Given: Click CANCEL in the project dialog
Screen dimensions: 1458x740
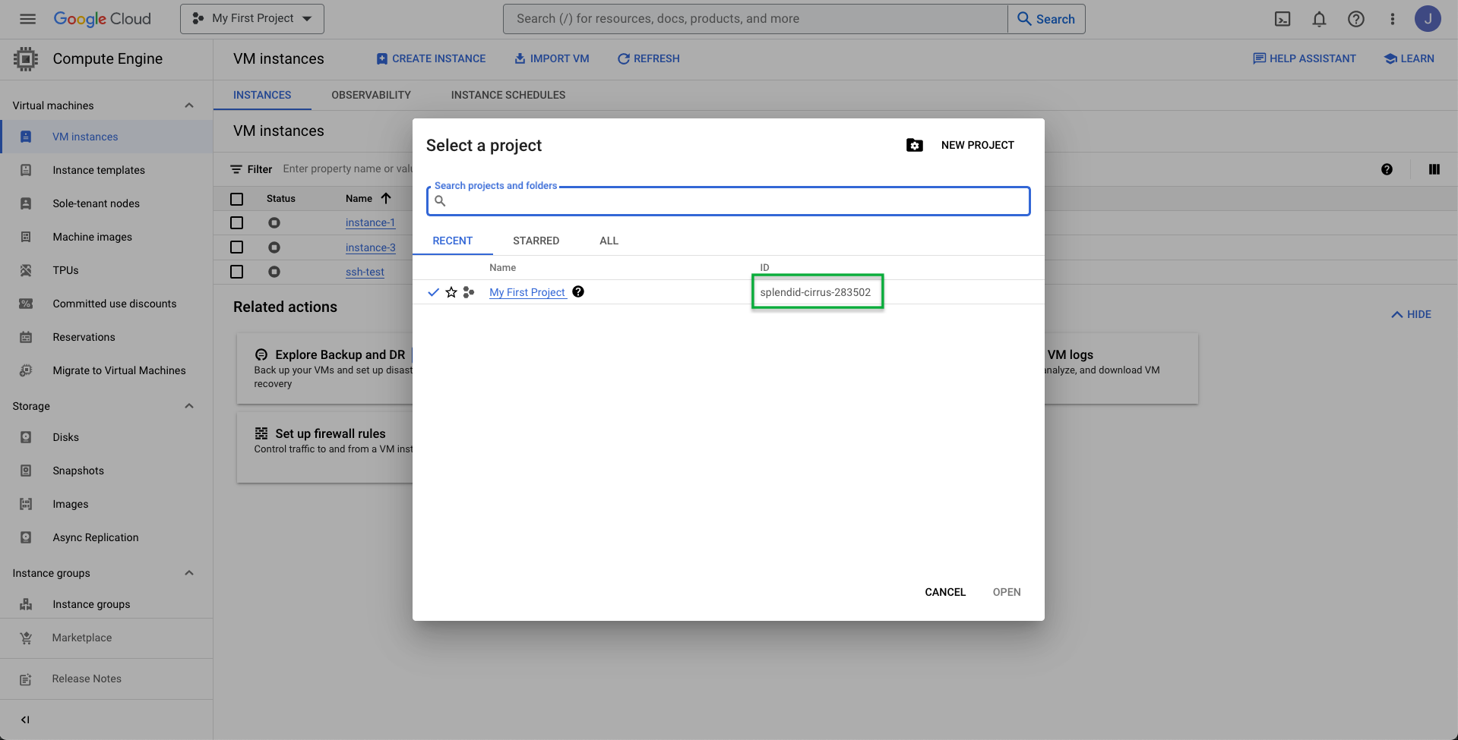Looking at the screenshot, I should (x=945, y=592).
